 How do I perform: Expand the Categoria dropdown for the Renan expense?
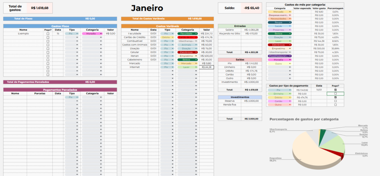click(x=196, y=56)
